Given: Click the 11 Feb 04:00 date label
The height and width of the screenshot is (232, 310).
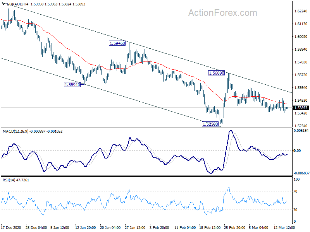Looking at the screenshot, I should [185, 227].
